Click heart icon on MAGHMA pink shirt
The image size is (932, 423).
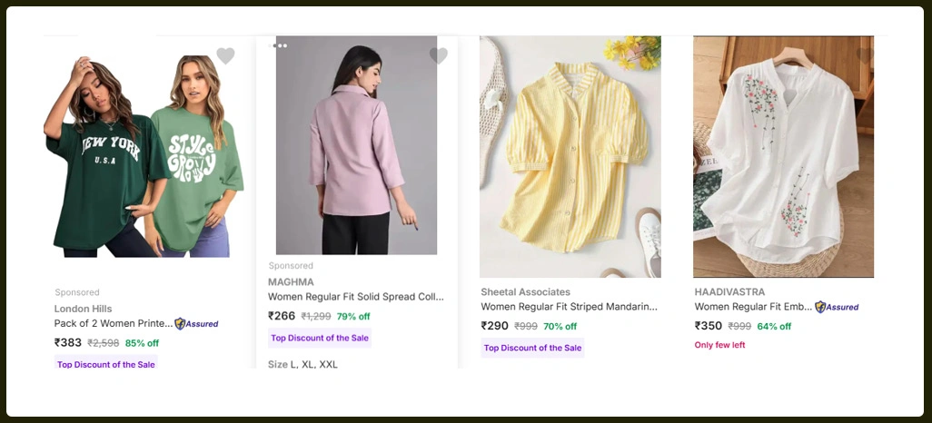[x=439, y=56]
